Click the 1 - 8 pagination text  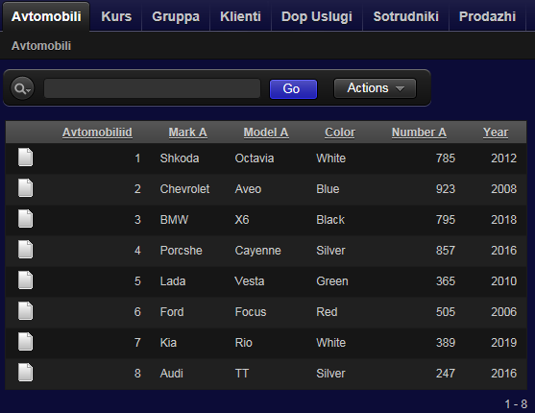click(x=516, y=404)
